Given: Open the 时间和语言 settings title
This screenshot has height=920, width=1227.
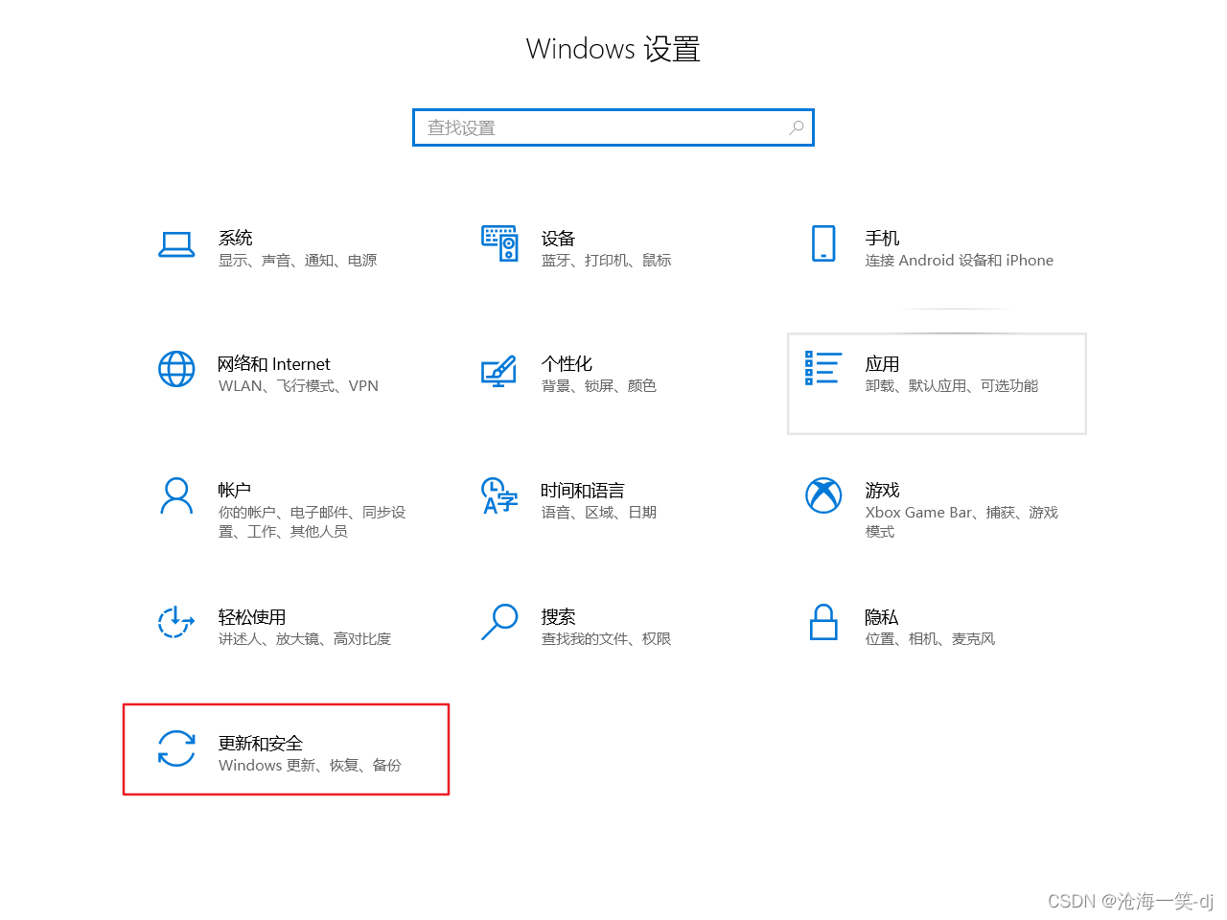Looking at the screenshot, I should point(583,491).
